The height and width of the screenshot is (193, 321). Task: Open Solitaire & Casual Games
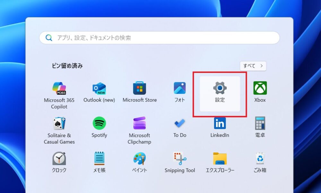click(59, 124)
